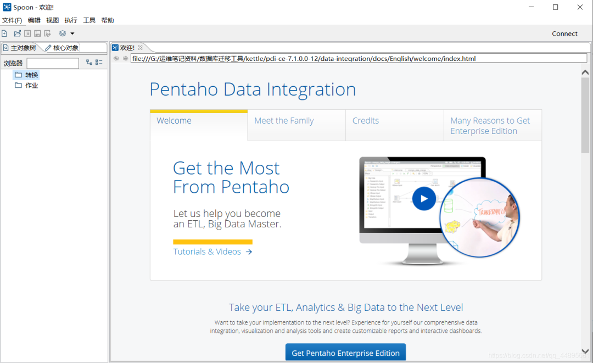Open the Tutorials & Videos link

pos(212,252)
